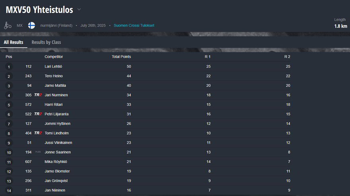Select the Jarno Mattila result row
The image size is (350, 196).
tap(145, 86)
